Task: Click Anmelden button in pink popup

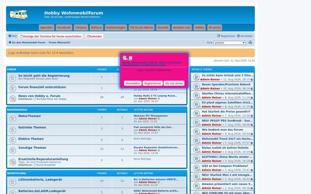Action: (133, 83)
